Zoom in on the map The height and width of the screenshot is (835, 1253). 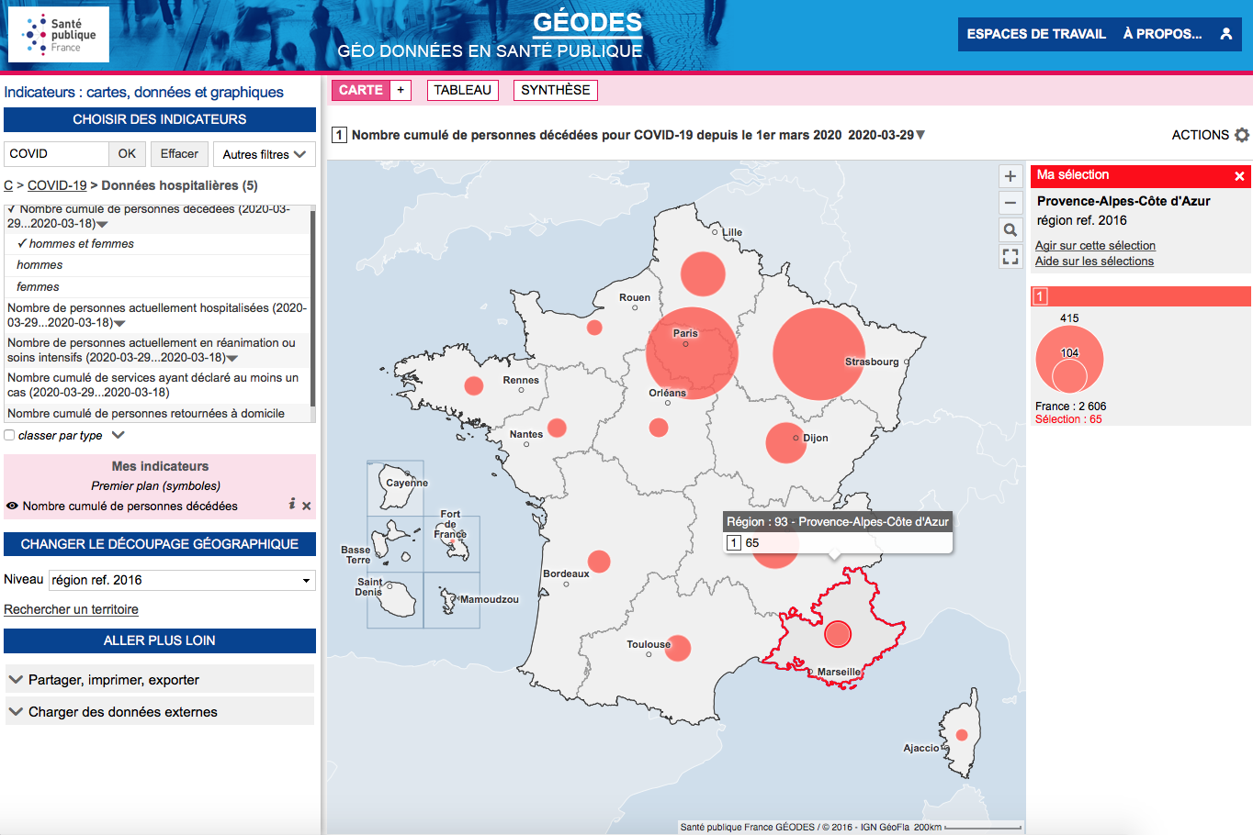pos(1010,176)
